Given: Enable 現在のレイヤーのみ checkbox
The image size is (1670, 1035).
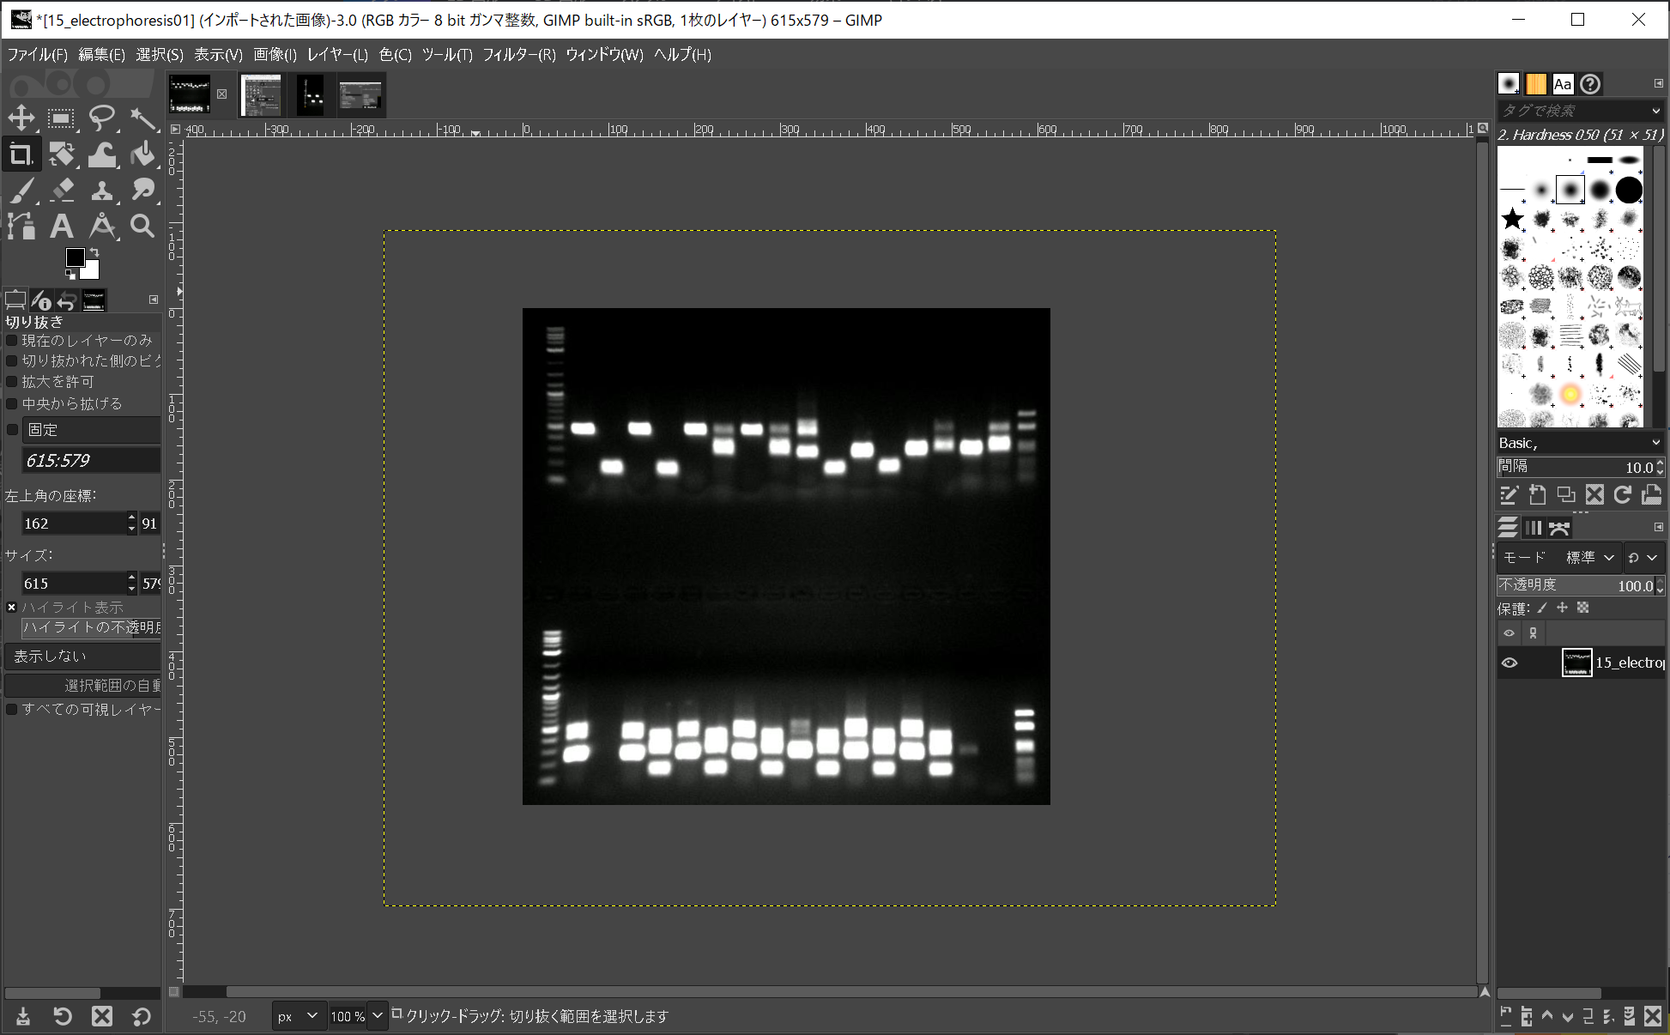Looking at the screenshot, I should click(12, 341).
